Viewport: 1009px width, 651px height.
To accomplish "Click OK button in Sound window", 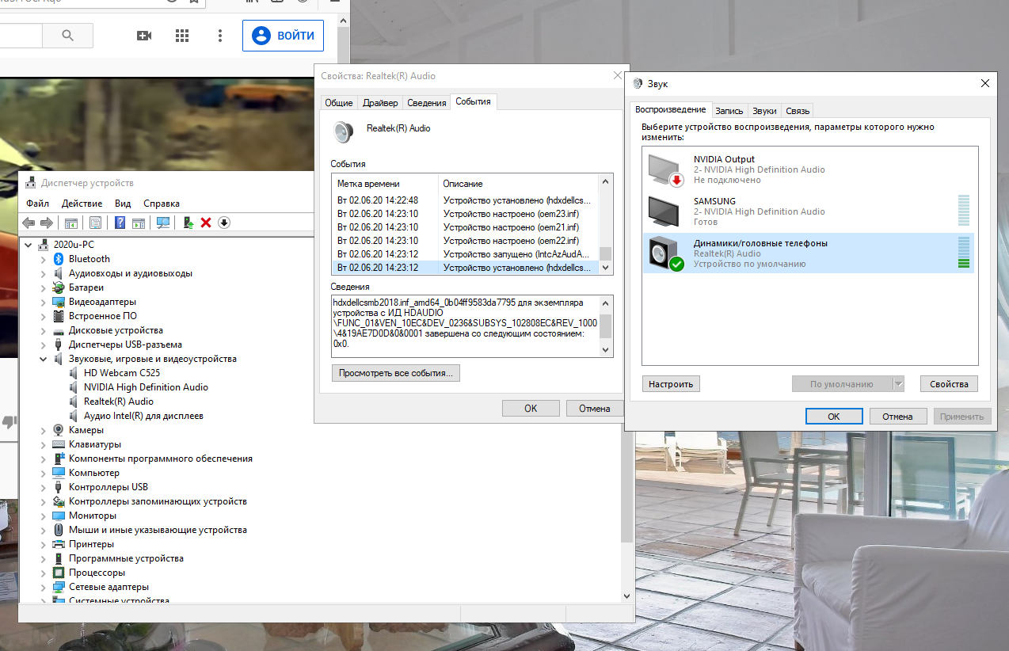I will pos(834,417).
